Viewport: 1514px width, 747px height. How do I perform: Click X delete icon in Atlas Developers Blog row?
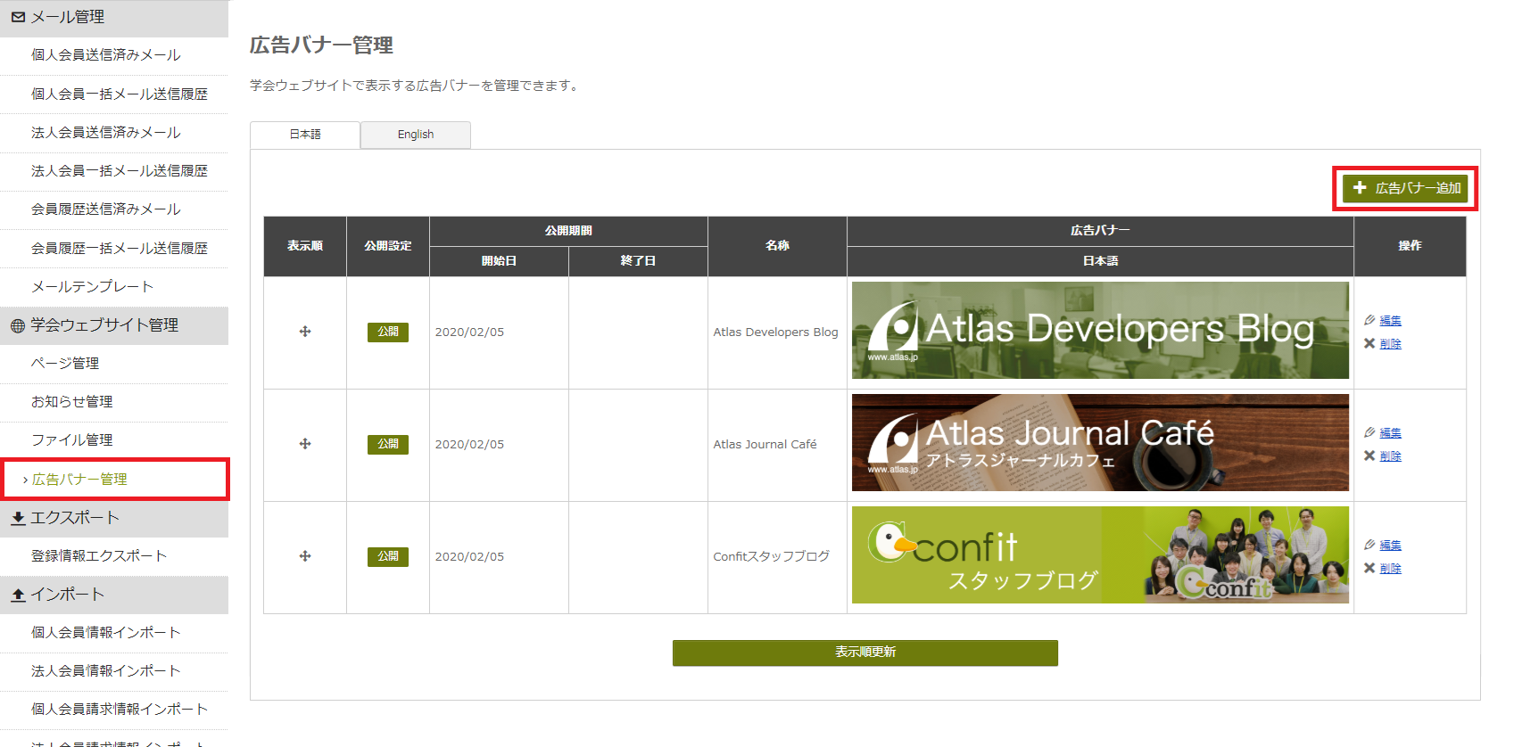point(1369,343)
